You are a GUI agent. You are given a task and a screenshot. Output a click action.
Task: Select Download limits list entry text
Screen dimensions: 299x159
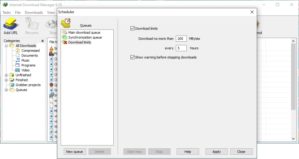click(80, 42)
